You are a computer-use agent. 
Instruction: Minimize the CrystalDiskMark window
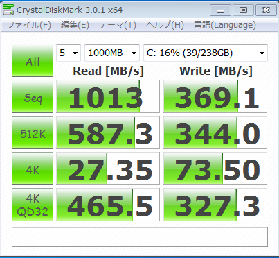pos(220,10)
